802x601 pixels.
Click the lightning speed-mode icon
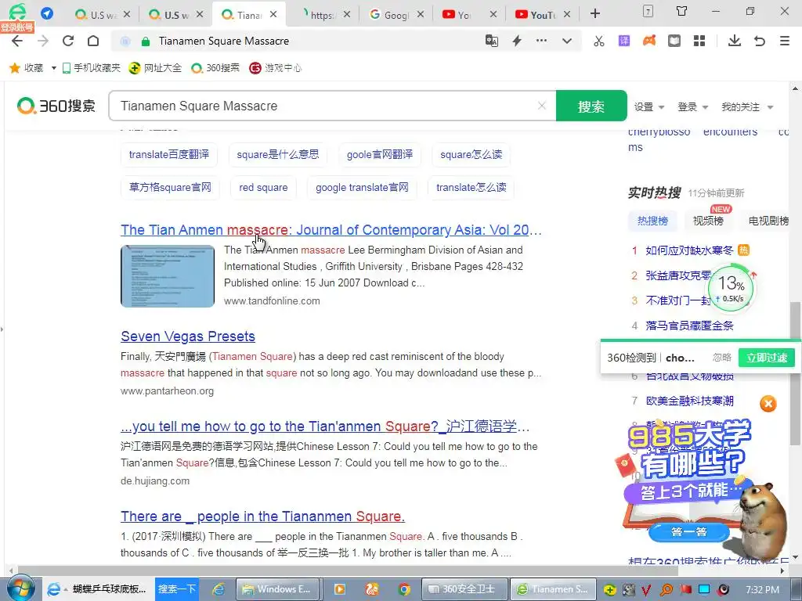click(x=517, y=41)
